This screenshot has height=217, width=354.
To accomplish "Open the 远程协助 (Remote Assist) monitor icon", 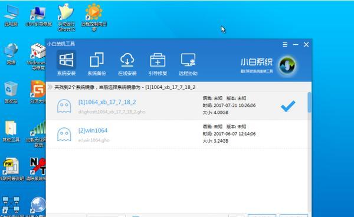I will click(x=188, y=60).
